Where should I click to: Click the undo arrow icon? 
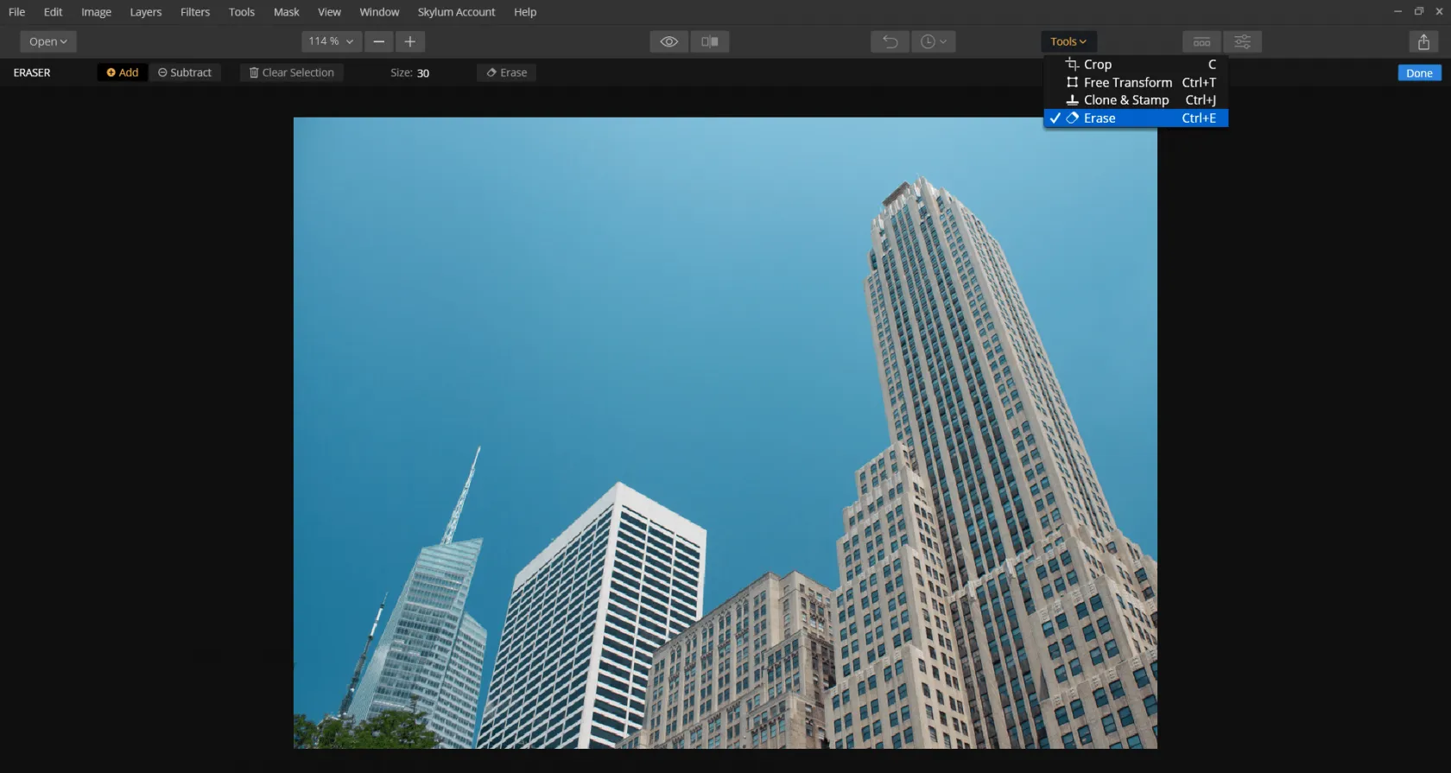click(x=890, y=41)
